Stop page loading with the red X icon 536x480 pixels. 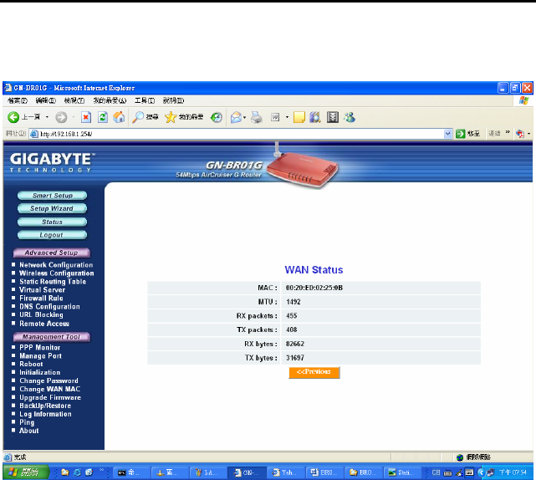(x=86, y=117)
